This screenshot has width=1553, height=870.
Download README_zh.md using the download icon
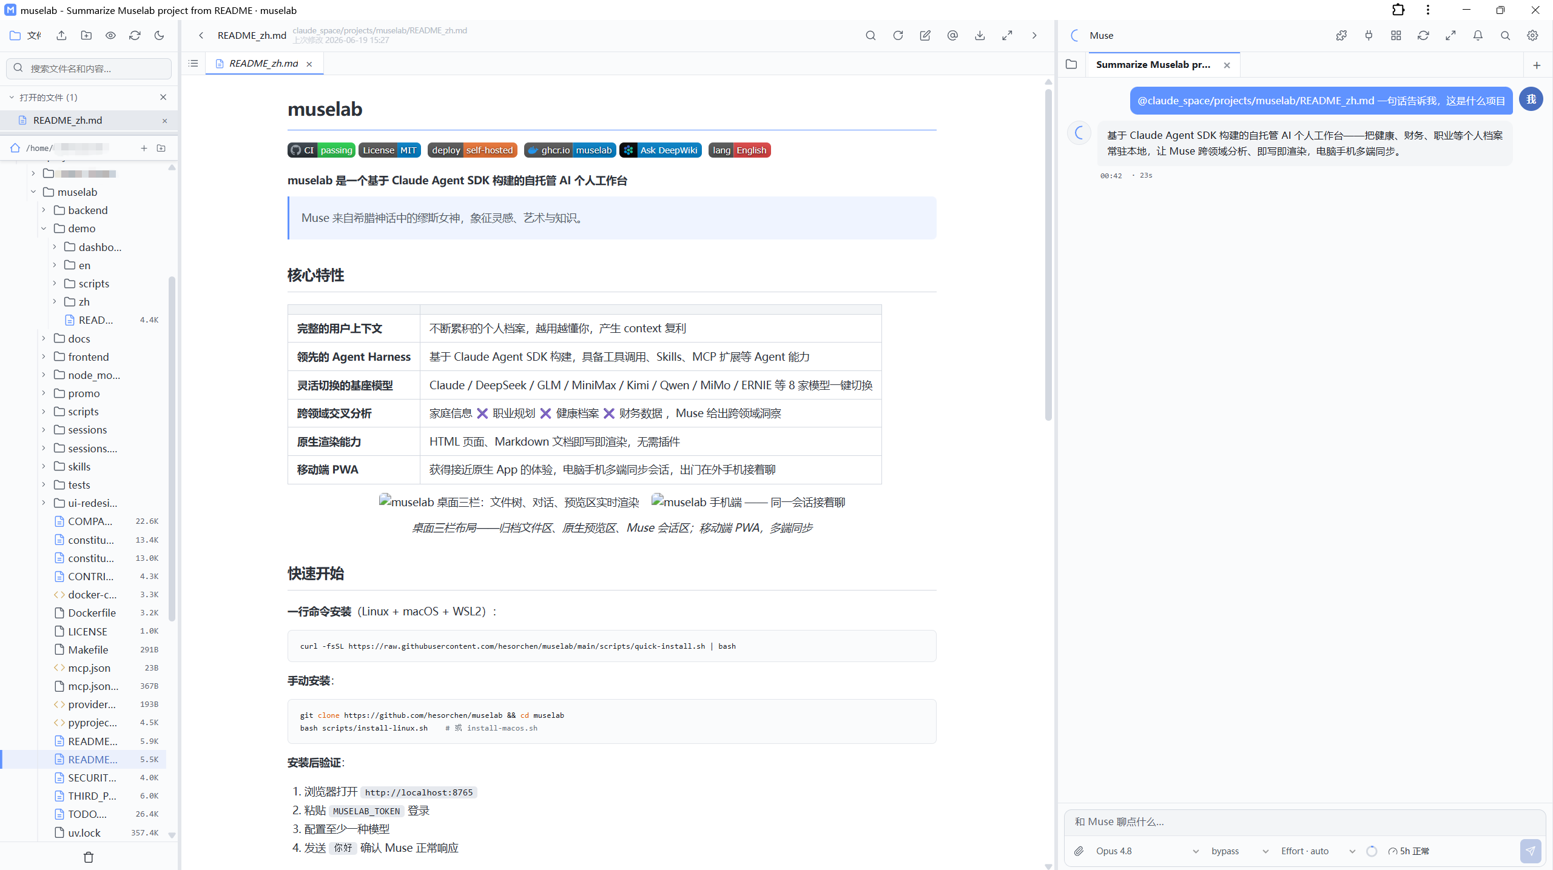[980, 35]
